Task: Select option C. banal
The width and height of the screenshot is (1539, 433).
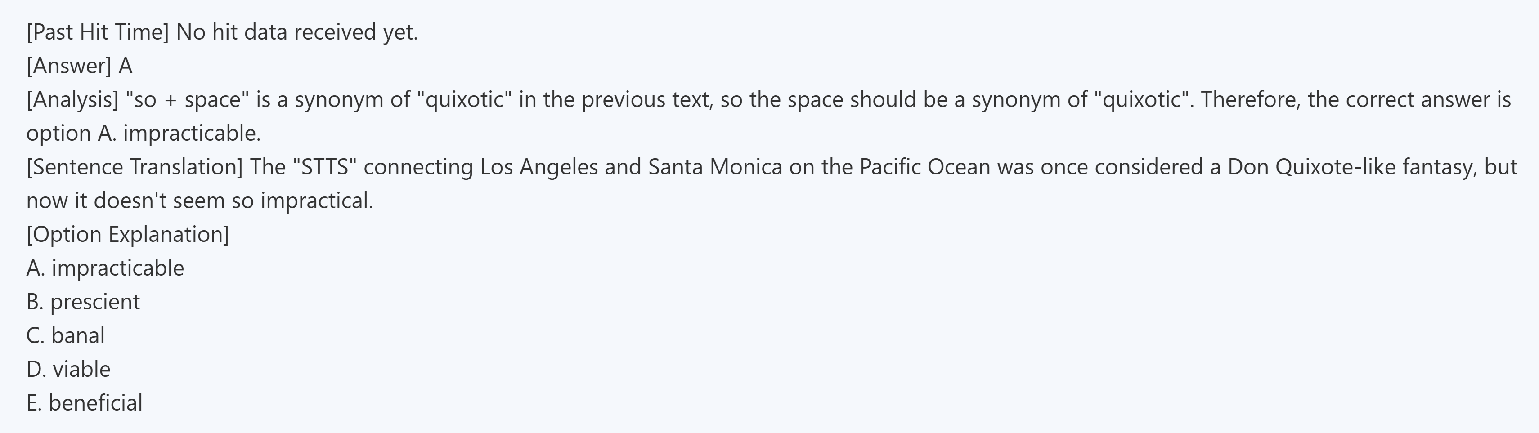Action: pos(66,335)
